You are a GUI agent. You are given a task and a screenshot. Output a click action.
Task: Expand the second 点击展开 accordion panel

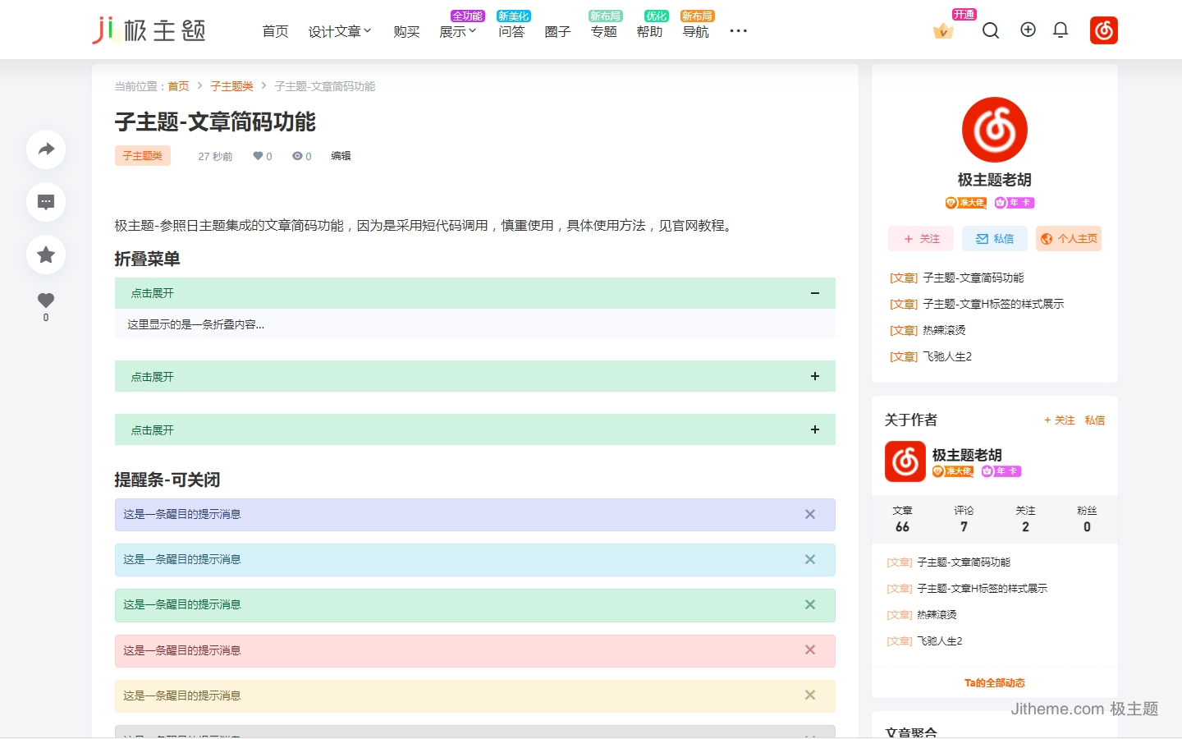[475, 376]
